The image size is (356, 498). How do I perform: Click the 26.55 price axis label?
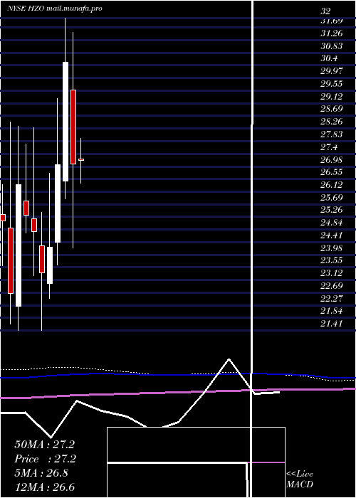332,172
